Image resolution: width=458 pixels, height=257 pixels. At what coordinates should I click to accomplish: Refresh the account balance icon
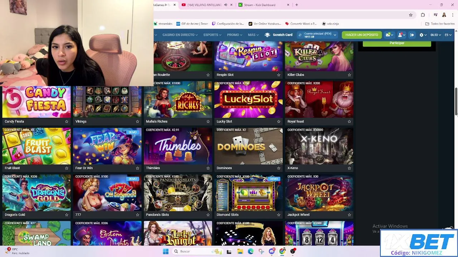pyautogui.click(x=300, y=35)
